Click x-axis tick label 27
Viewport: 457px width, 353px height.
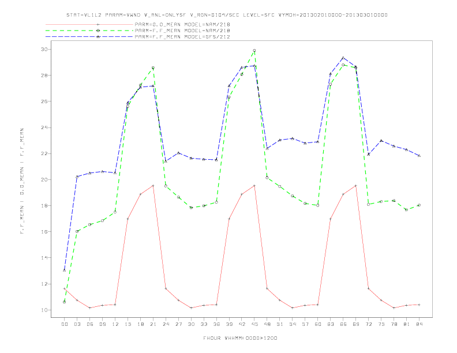pyautogui.click(x=178, y=324)
